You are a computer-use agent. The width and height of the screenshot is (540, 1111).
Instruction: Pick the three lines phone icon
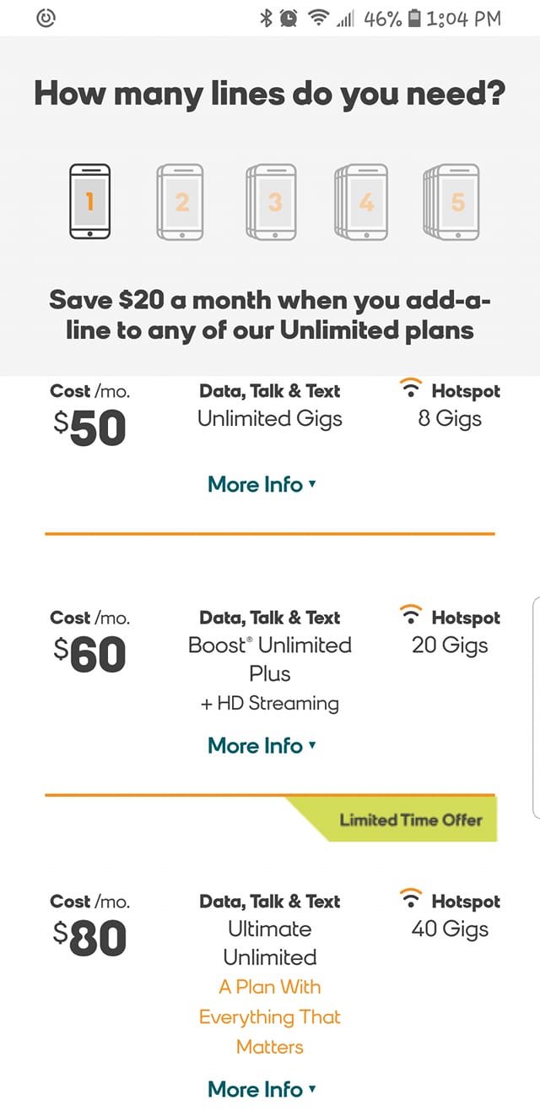click(272, 201)
